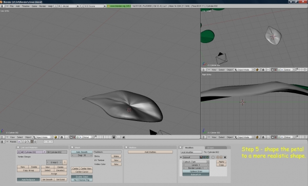Click the material Deselect button
Image resolution: width=308 pixels, height=186 pixels.
(x=61, y=170)
